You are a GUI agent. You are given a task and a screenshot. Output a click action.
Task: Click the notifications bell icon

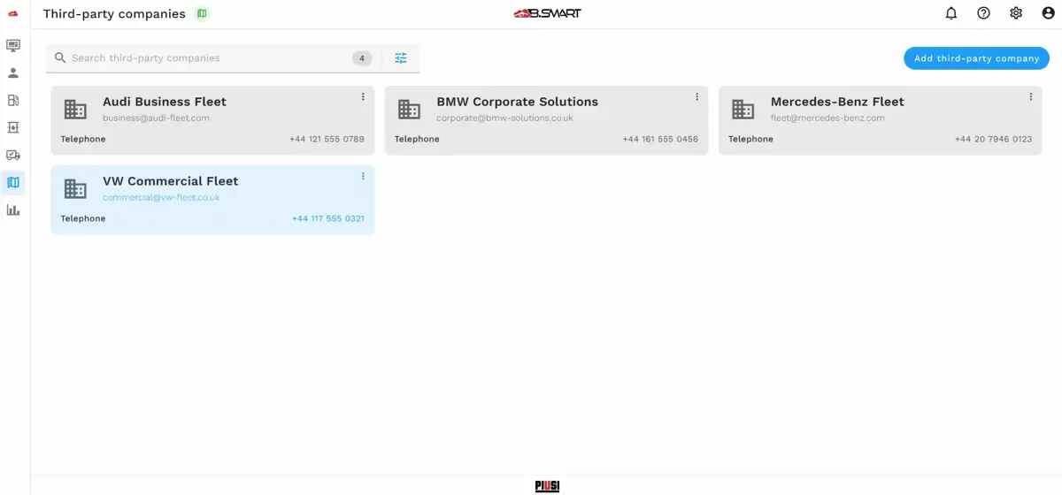[951, 13]
